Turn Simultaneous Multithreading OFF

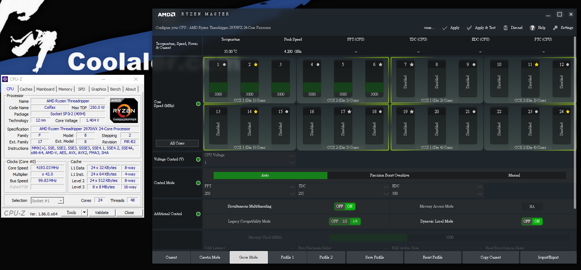340,206
